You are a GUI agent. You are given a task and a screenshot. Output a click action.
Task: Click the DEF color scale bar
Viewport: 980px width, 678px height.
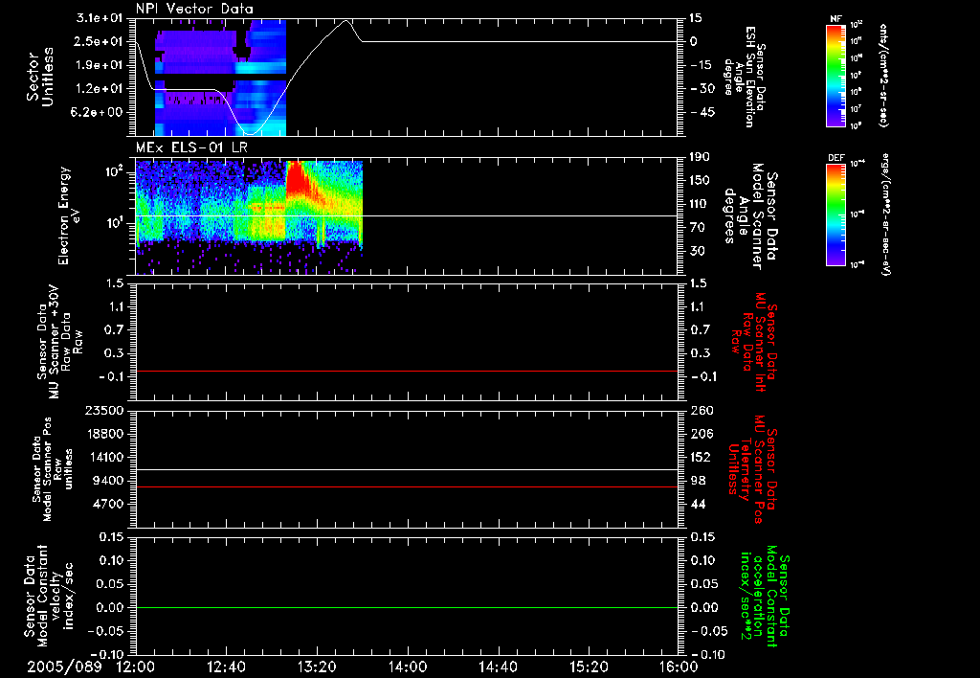[836, 215]
